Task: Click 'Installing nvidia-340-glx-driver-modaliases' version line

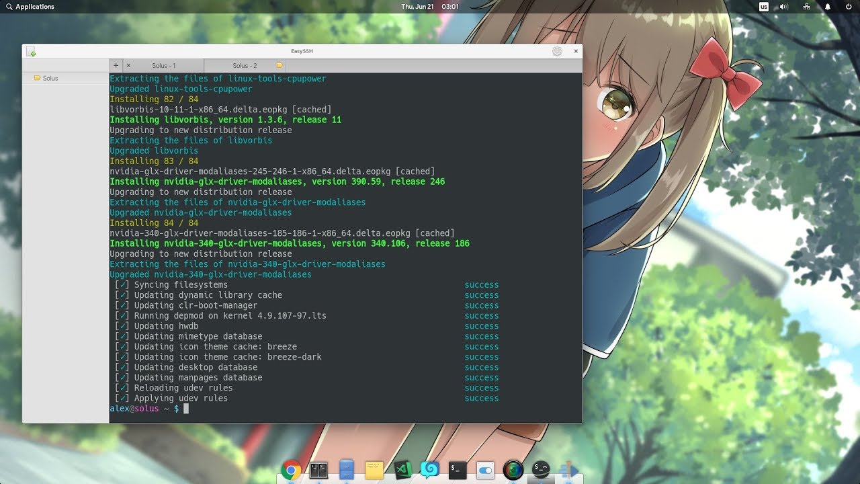Action: click(x=290, y=243)
